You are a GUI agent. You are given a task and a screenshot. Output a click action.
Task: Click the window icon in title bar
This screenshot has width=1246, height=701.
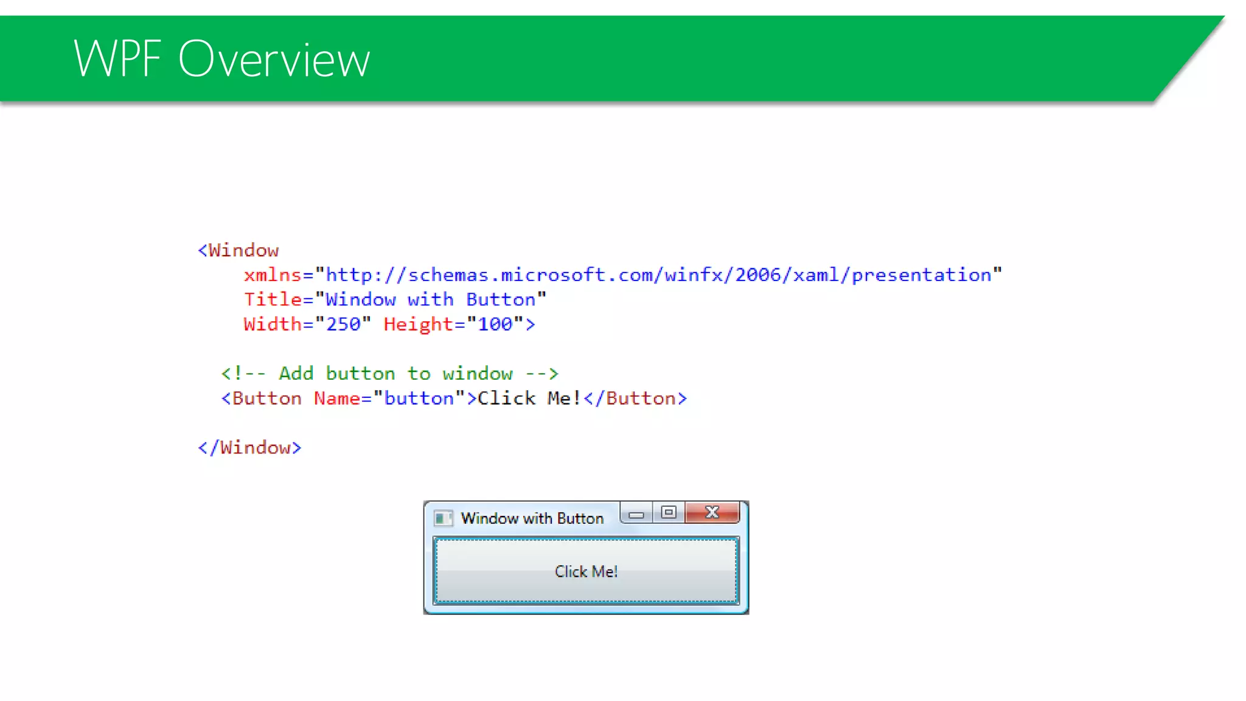[x=443, y=518]
